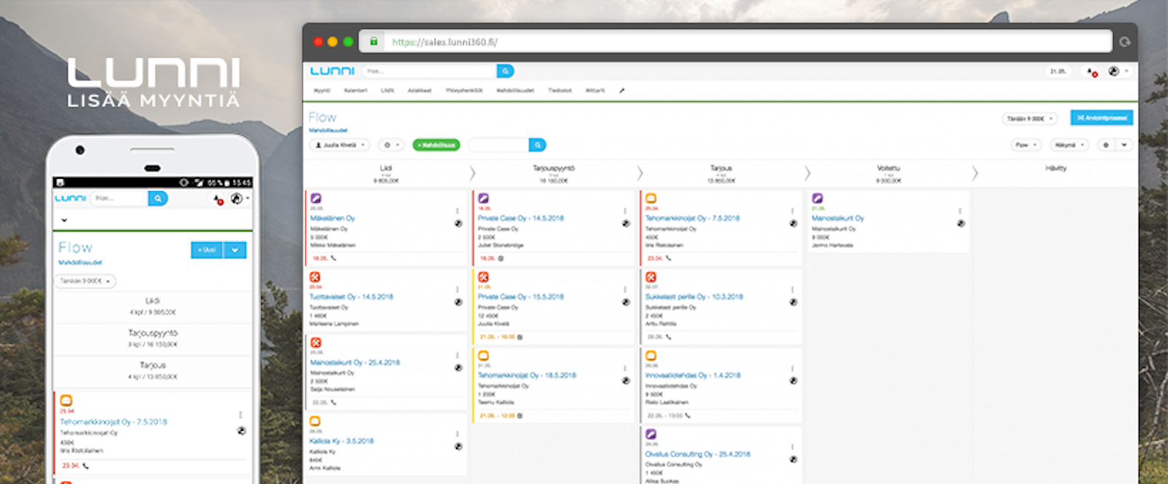The image size is (1168, 484).
Task: Click the red icon on Tuottavaiset Oy card
Action: [315, 277]
